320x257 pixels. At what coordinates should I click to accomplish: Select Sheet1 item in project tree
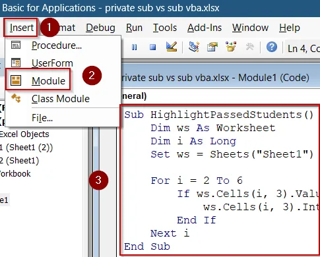(19, 161)
